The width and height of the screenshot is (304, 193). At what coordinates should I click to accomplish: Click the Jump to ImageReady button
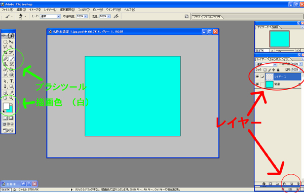pyautogui.click(x=8, y=130)
